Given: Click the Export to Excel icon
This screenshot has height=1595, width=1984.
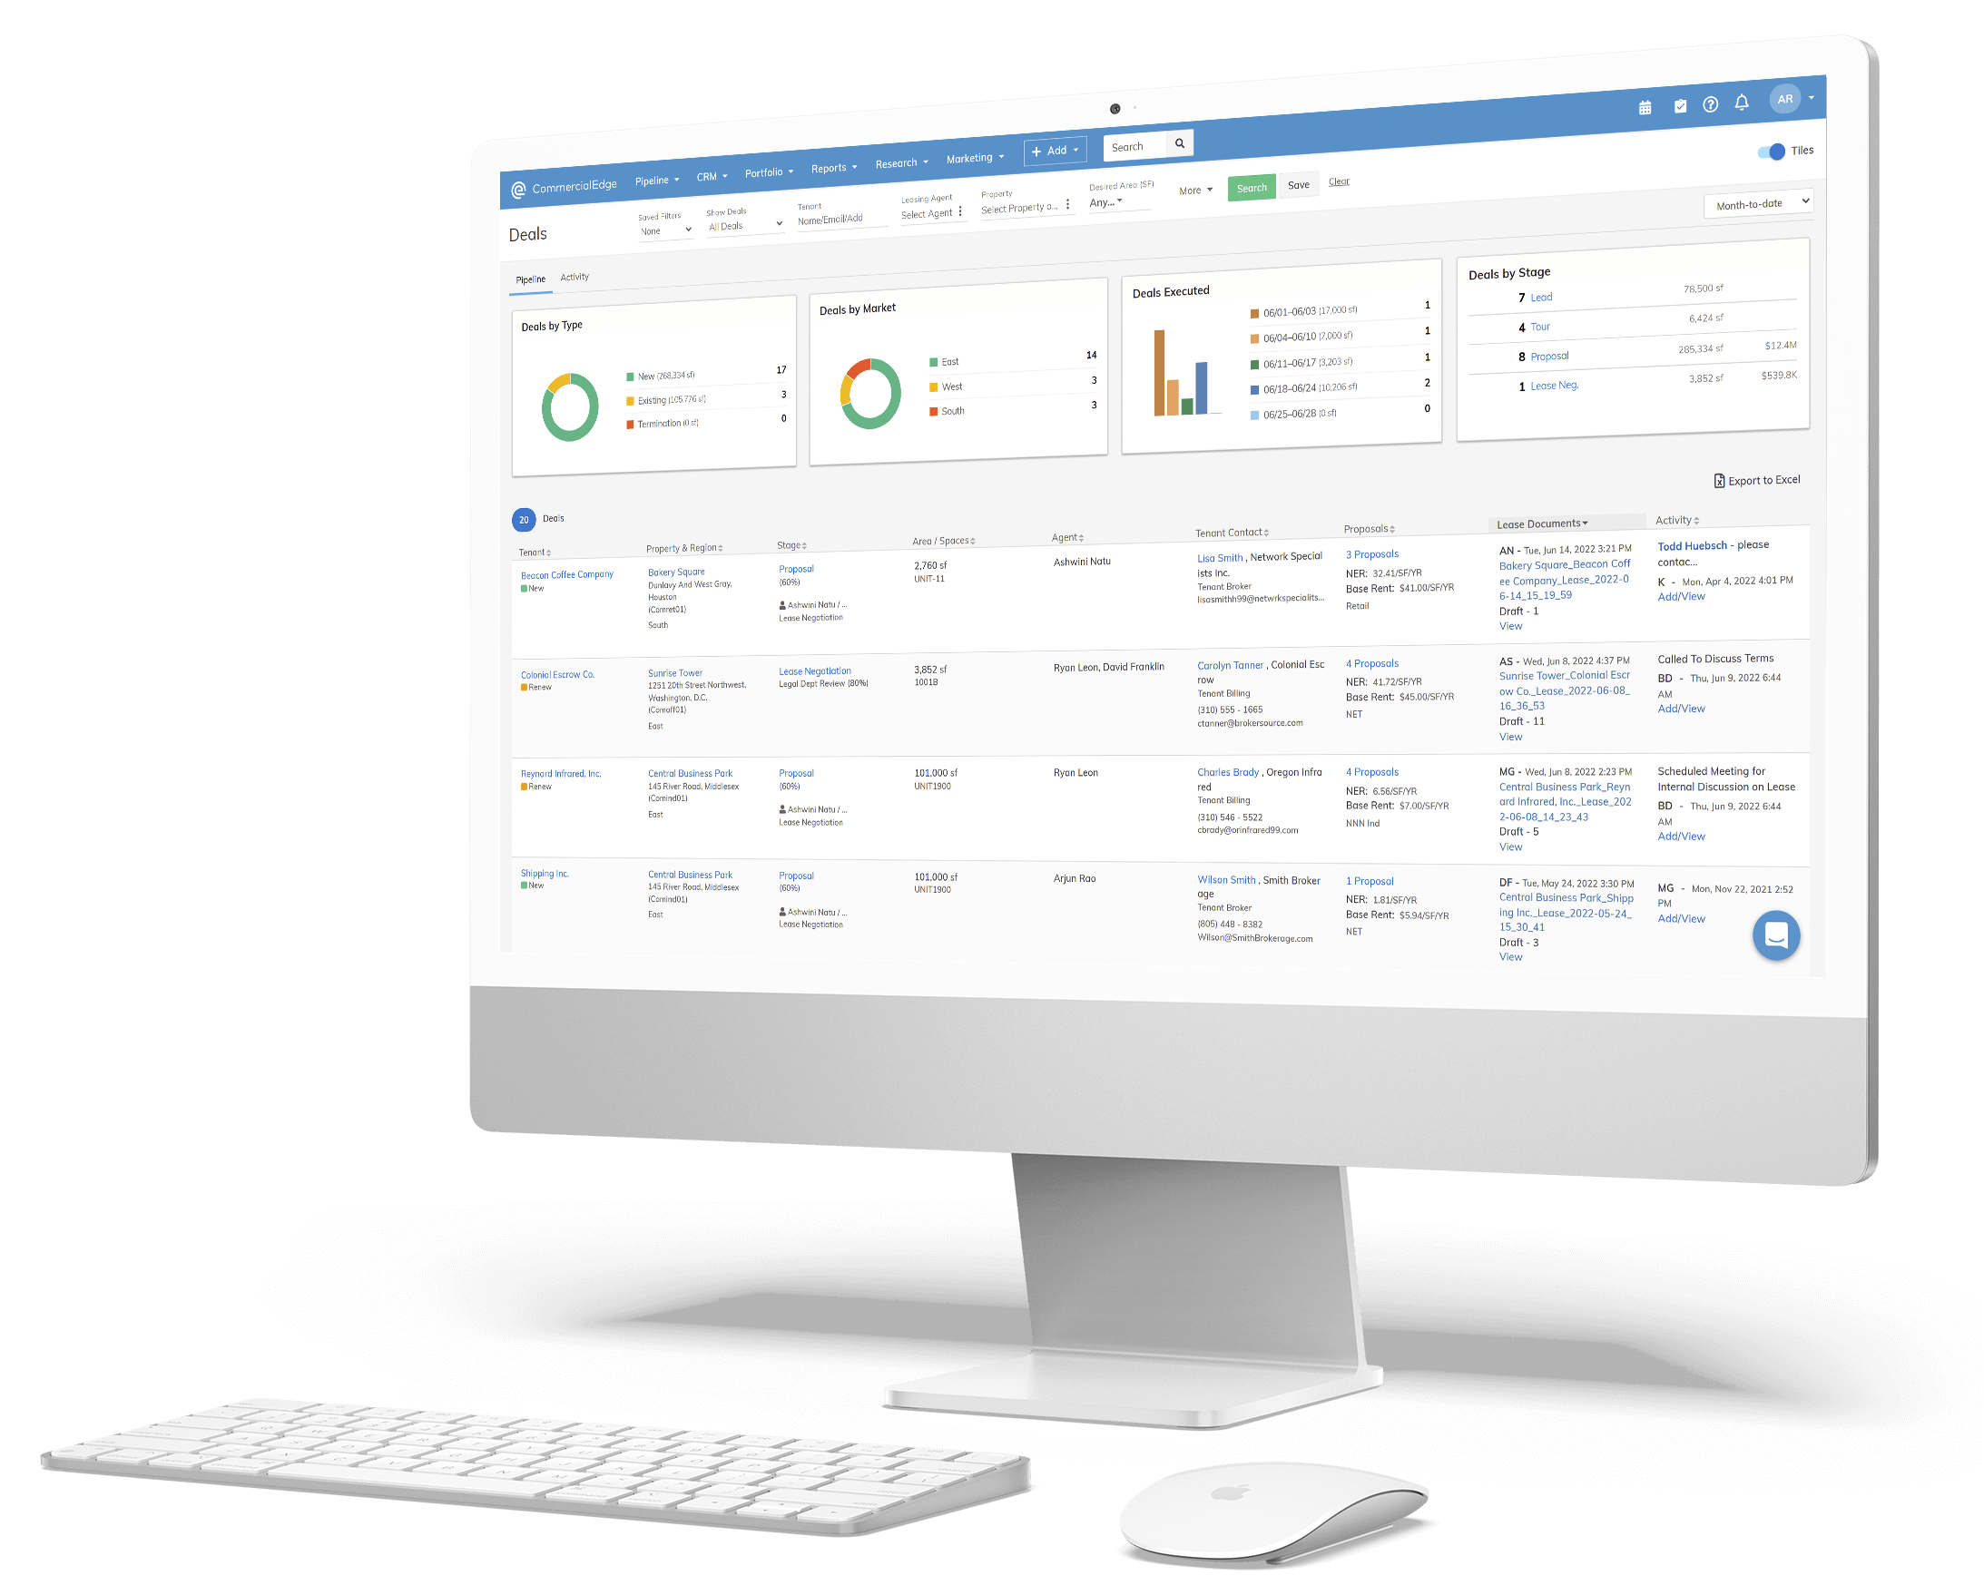Looking at the screenshot, I should pos(1720,478).
